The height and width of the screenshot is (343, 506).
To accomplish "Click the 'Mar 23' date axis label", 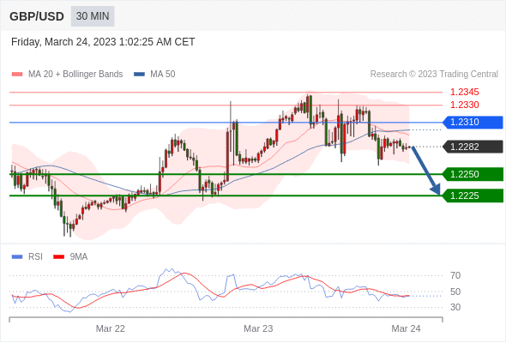I will click(x=258, y=328).
